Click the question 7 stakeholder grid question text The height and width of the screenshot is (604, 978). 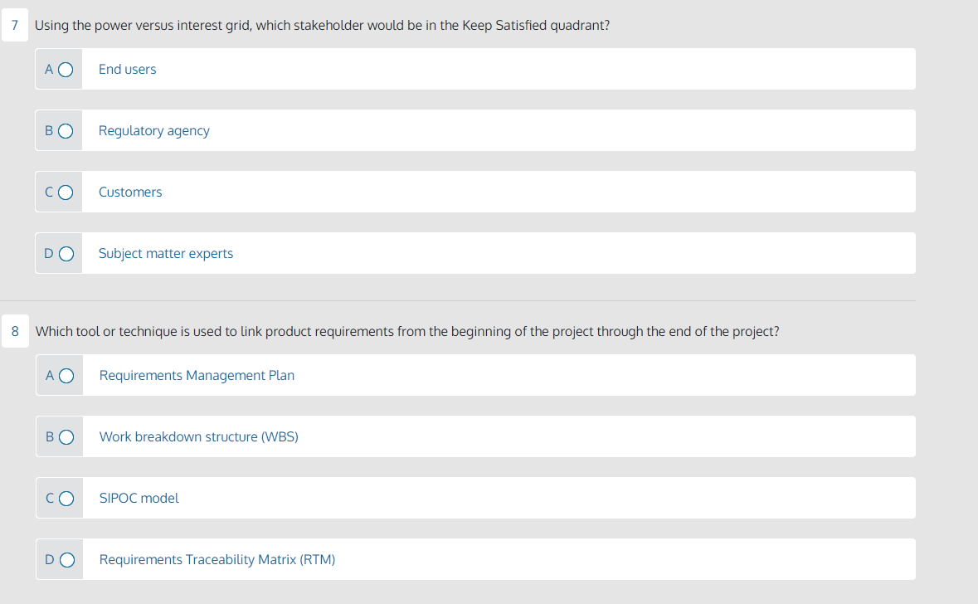[320, 25]
